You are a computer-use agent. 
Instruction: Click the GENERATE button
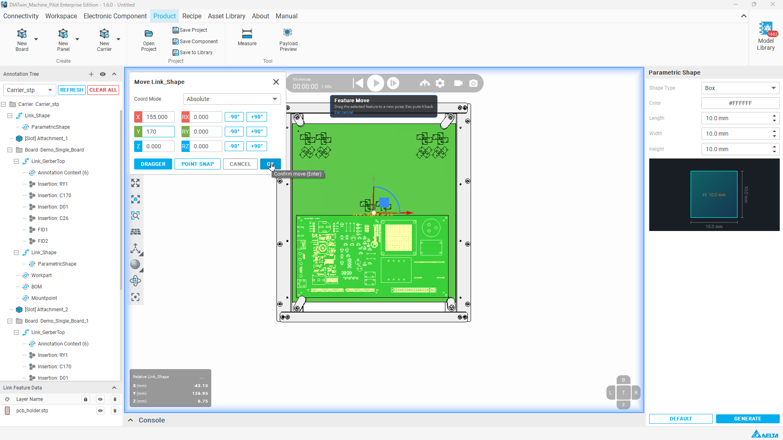click(748, 419)
